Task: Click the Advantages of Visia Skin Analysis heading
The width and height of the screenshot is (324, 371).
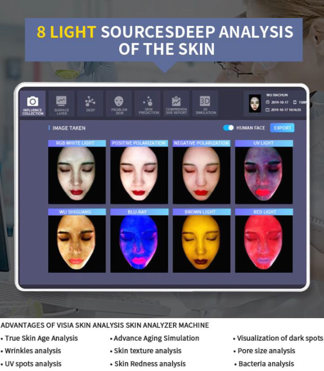Action: coord(105,325)
